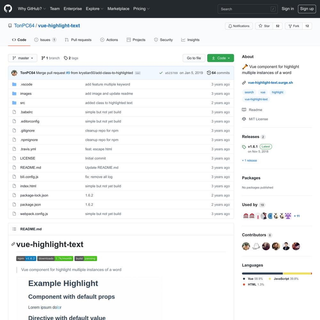Image resolution: width=320 pixels, height=320 pixels.
Task: Click the Marketplace menu item
Action: pos(118,9)
